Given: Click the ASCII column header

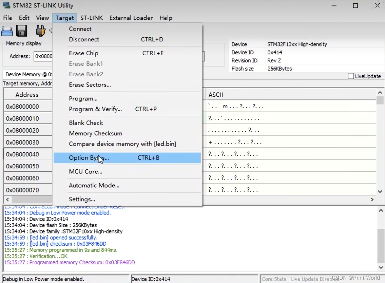Looking at the screenshot, I should [291, 95].
